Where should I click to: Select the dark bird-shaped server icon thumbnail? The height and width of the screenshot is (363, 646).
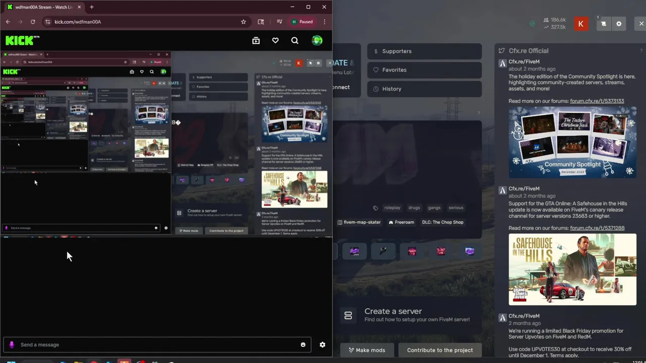[383, 251]
